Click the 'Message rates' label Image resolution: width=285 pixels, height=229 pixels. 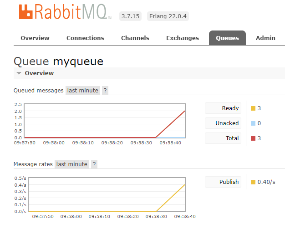33,164
